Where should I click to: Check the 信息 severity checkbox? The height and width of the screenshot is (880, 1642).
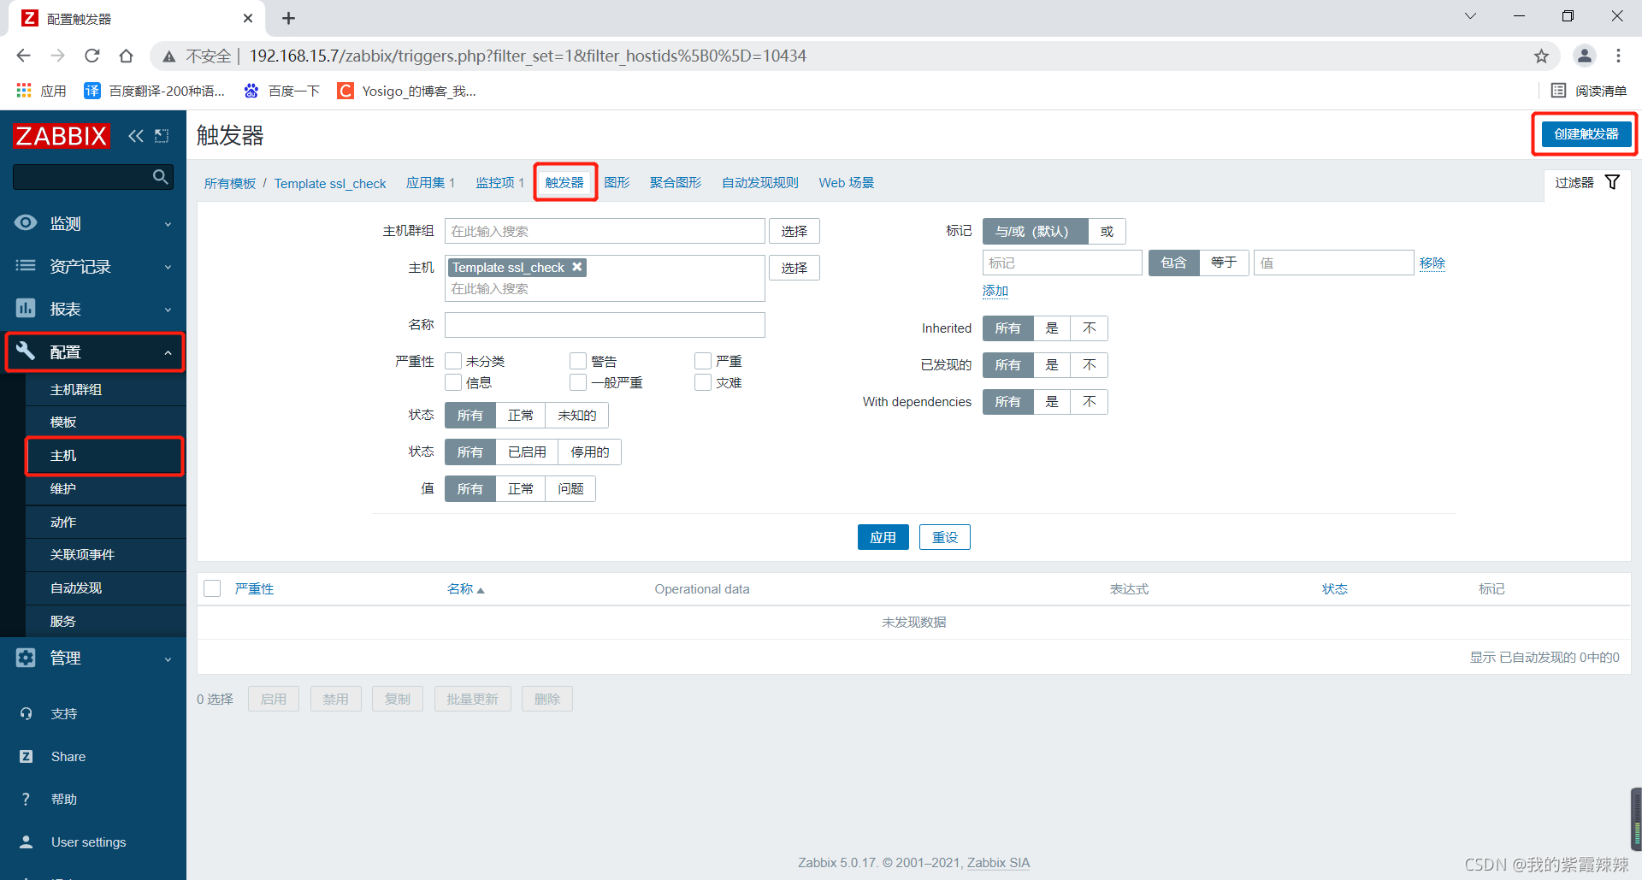[x=454, y=382]
